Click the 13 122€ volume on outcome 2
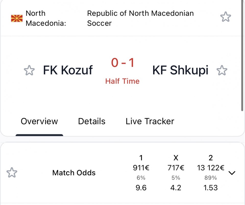Viewport: 245px width, 205px height. tap(211, 168)
